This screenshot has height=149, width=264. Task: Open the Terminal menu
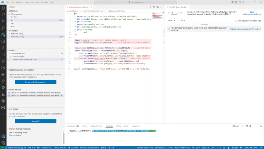coord(44,2)
